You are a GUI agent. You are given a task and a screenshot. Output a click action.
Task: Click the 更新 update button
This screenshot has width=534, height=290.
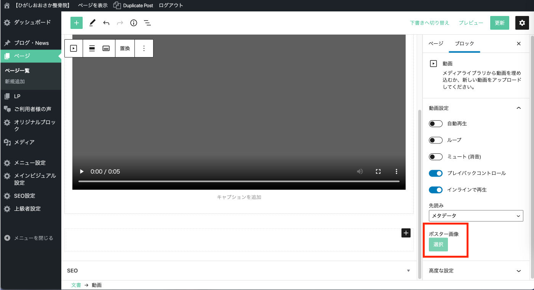[x=500, y=23]
